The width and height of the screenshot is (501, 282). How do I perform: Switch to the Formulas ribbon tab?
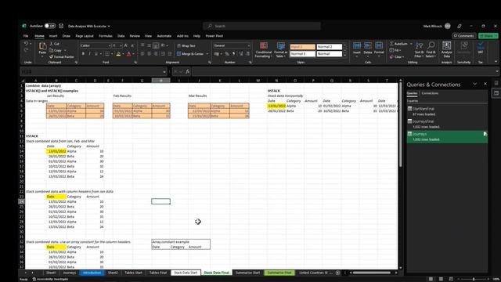coord(106,36)
